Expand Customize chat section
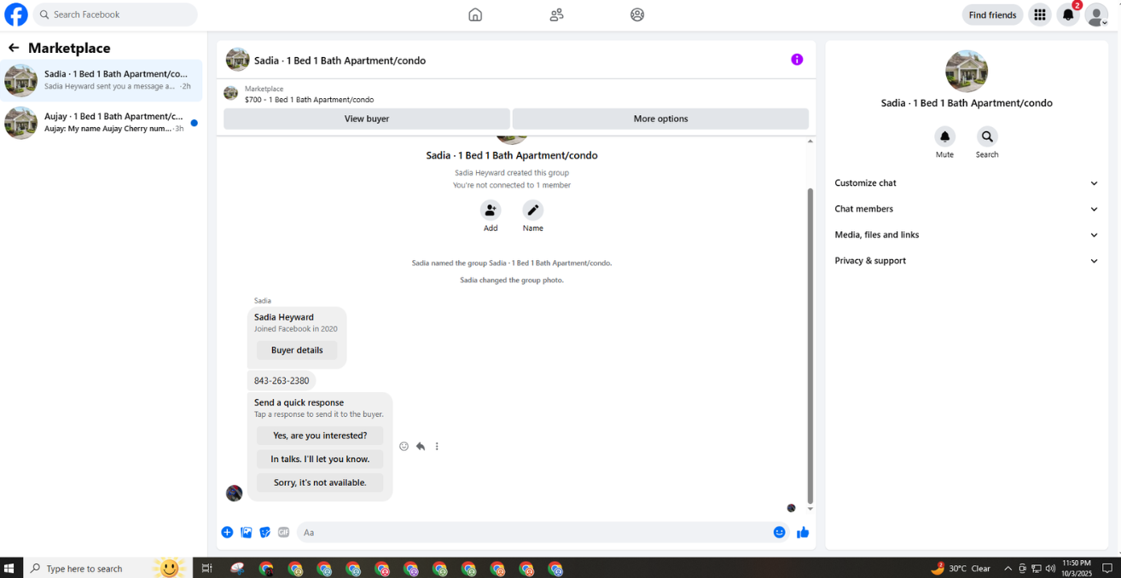 [967, 182]
